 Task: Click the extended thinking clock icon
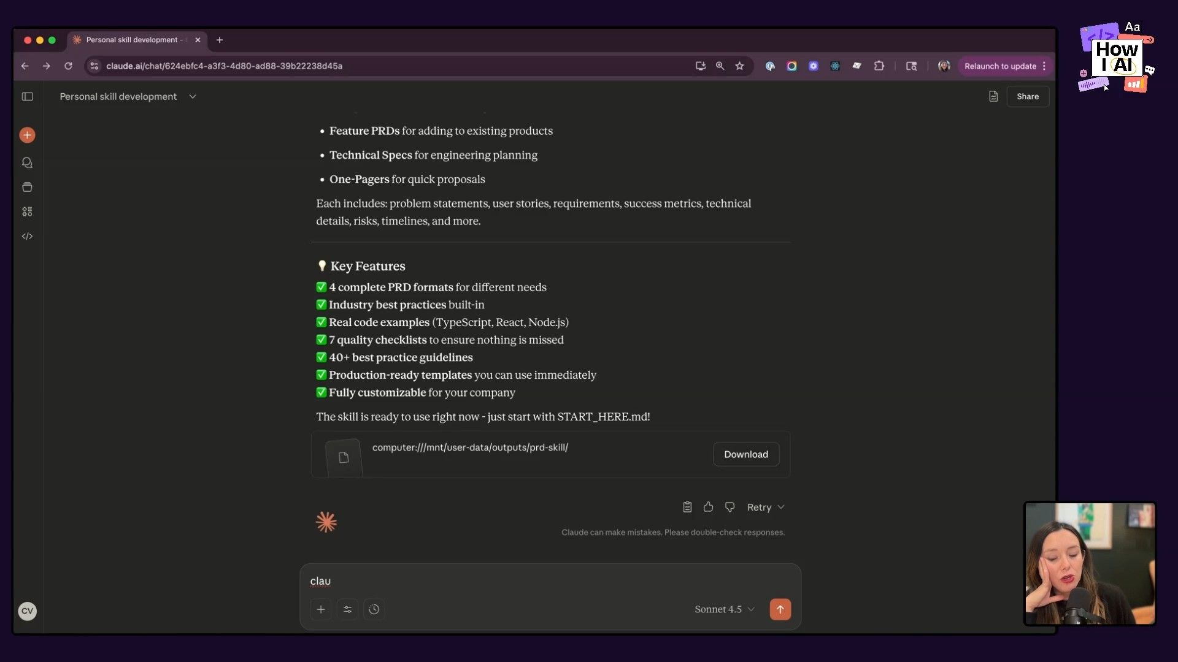coord(374,609)
